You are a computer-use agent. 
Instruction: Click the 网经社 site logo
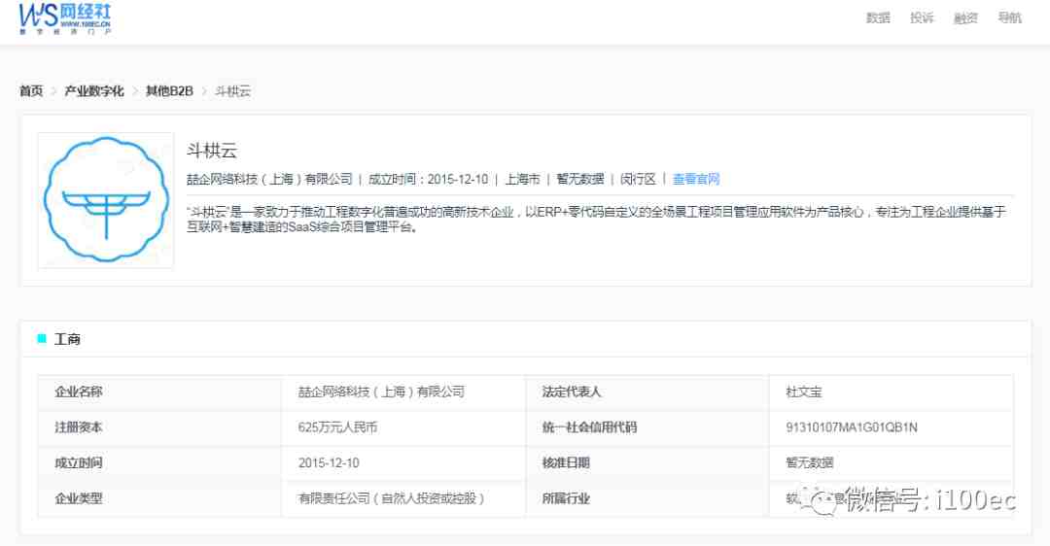click(x=65, y=18)
